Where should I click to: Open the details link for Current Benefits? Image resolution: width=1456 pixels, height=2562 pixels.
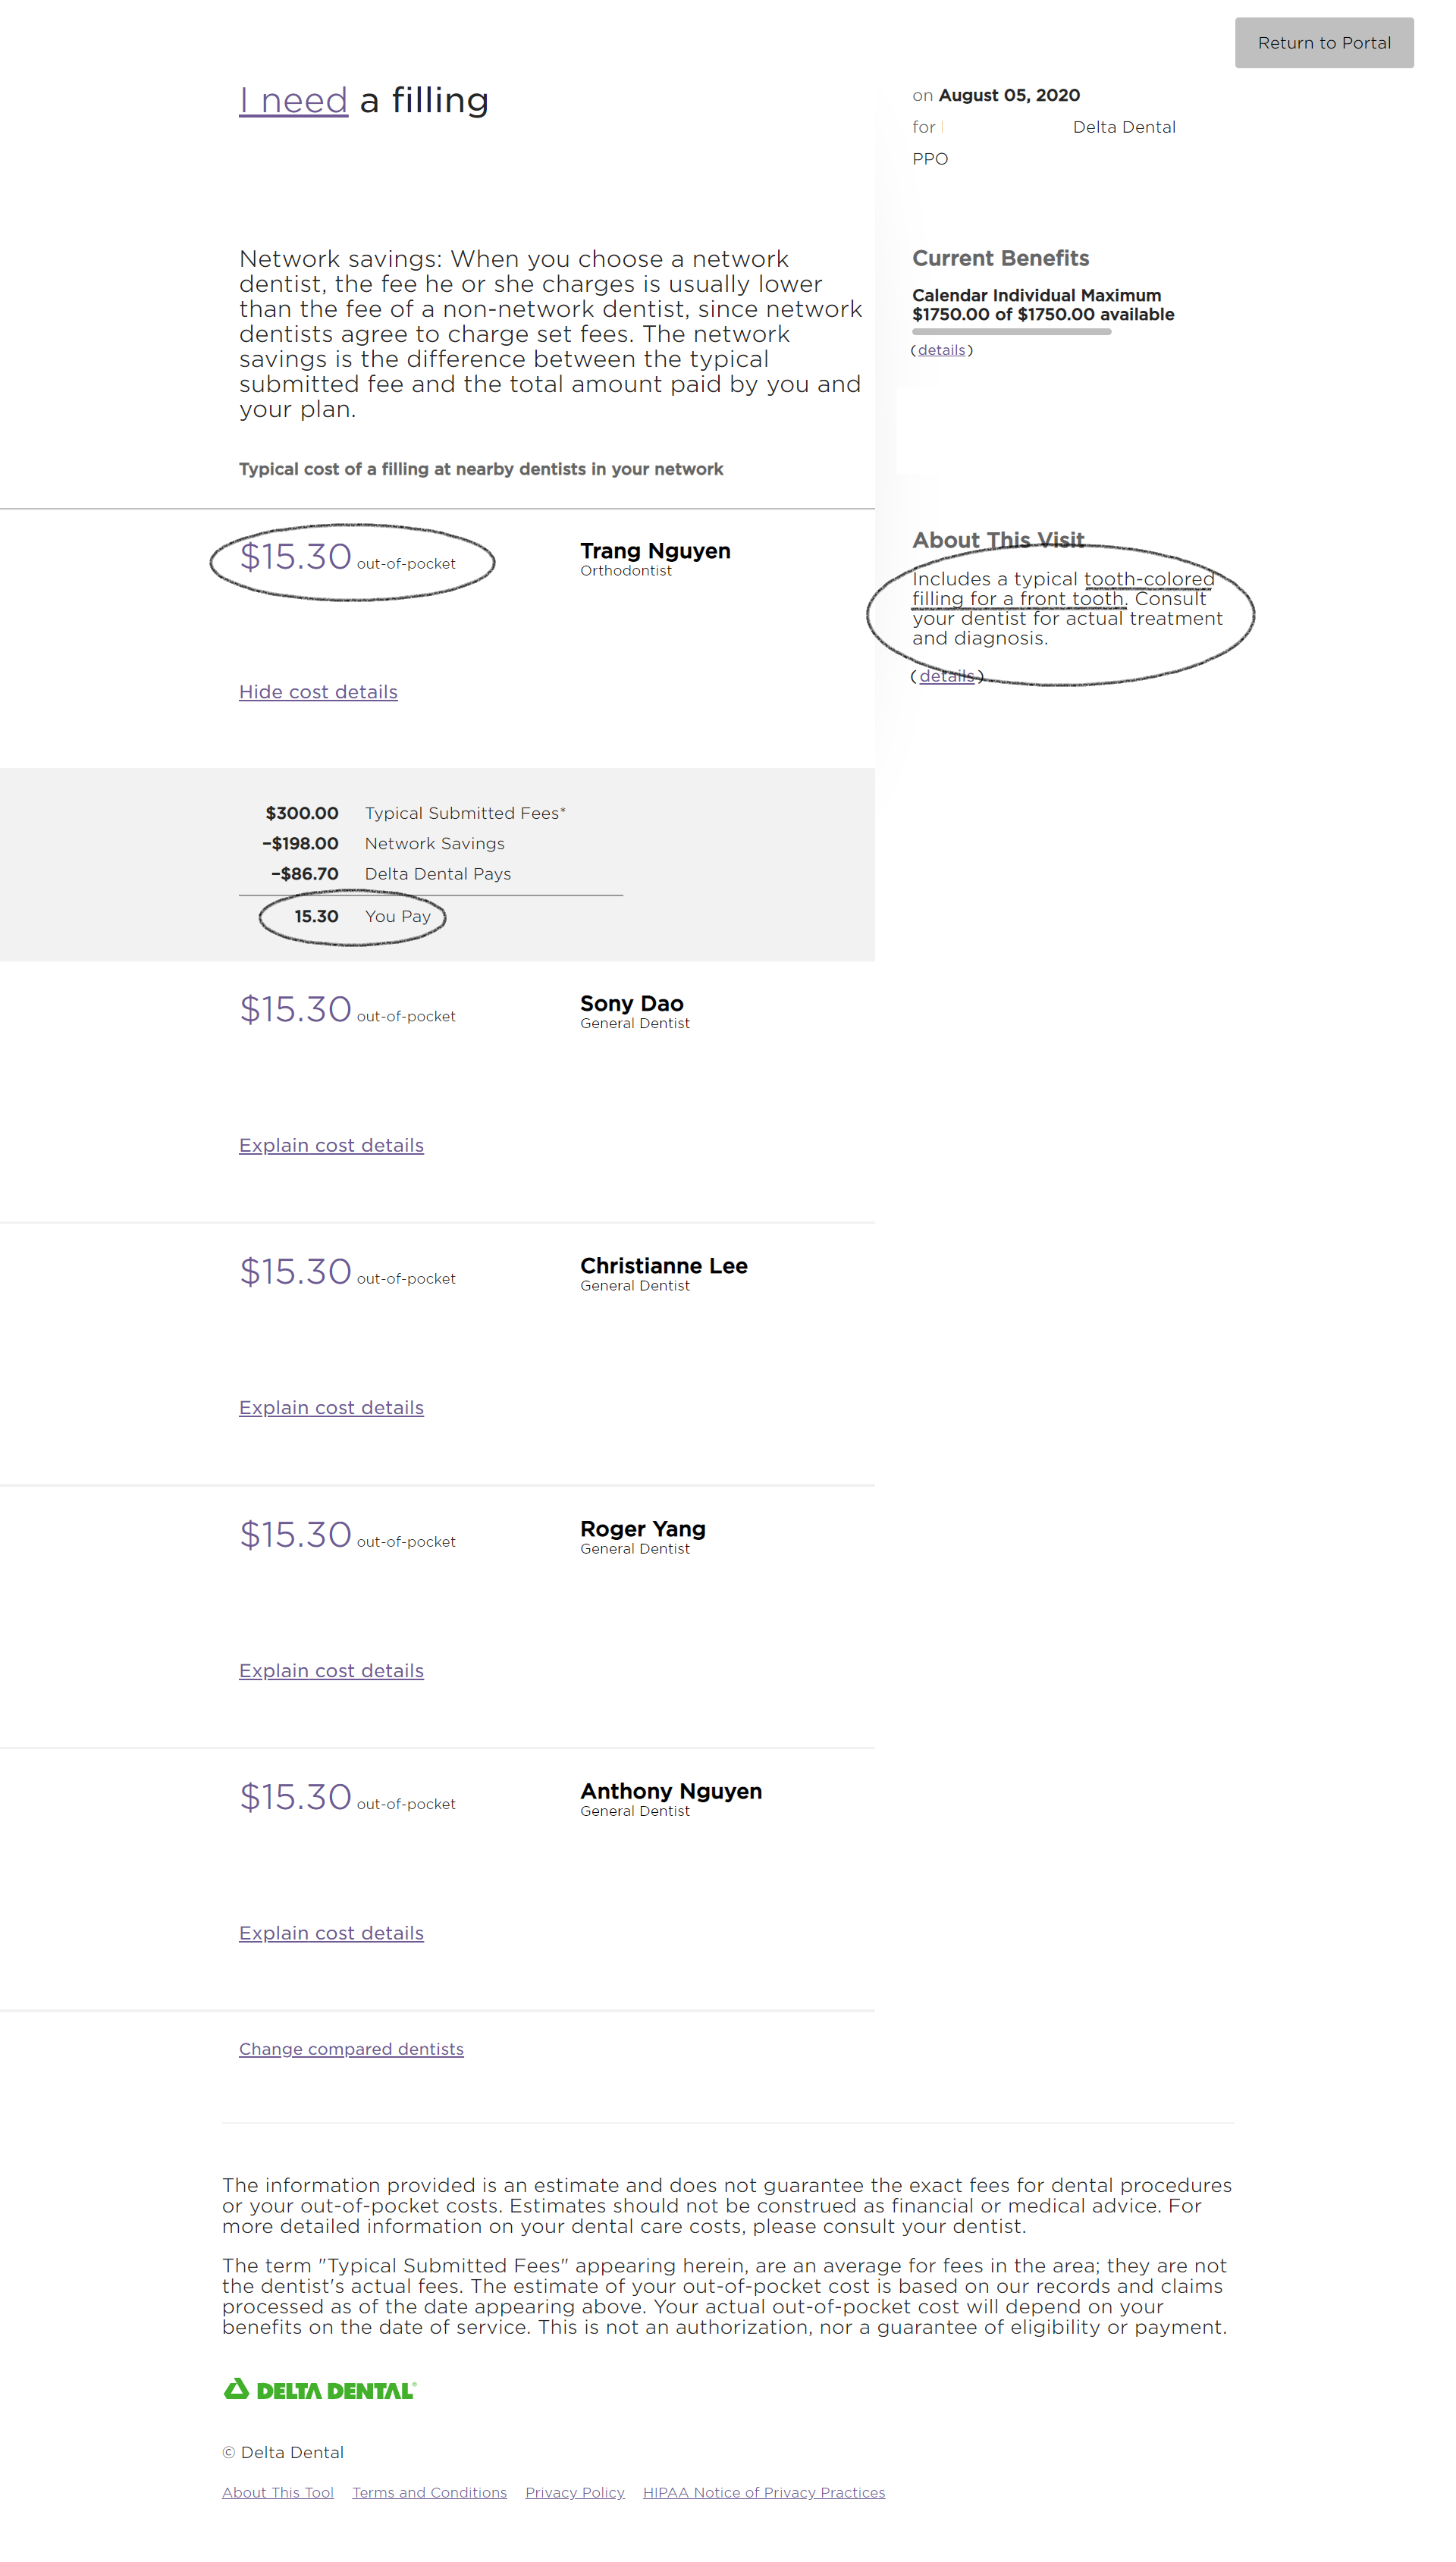click(x=941, y=350)
